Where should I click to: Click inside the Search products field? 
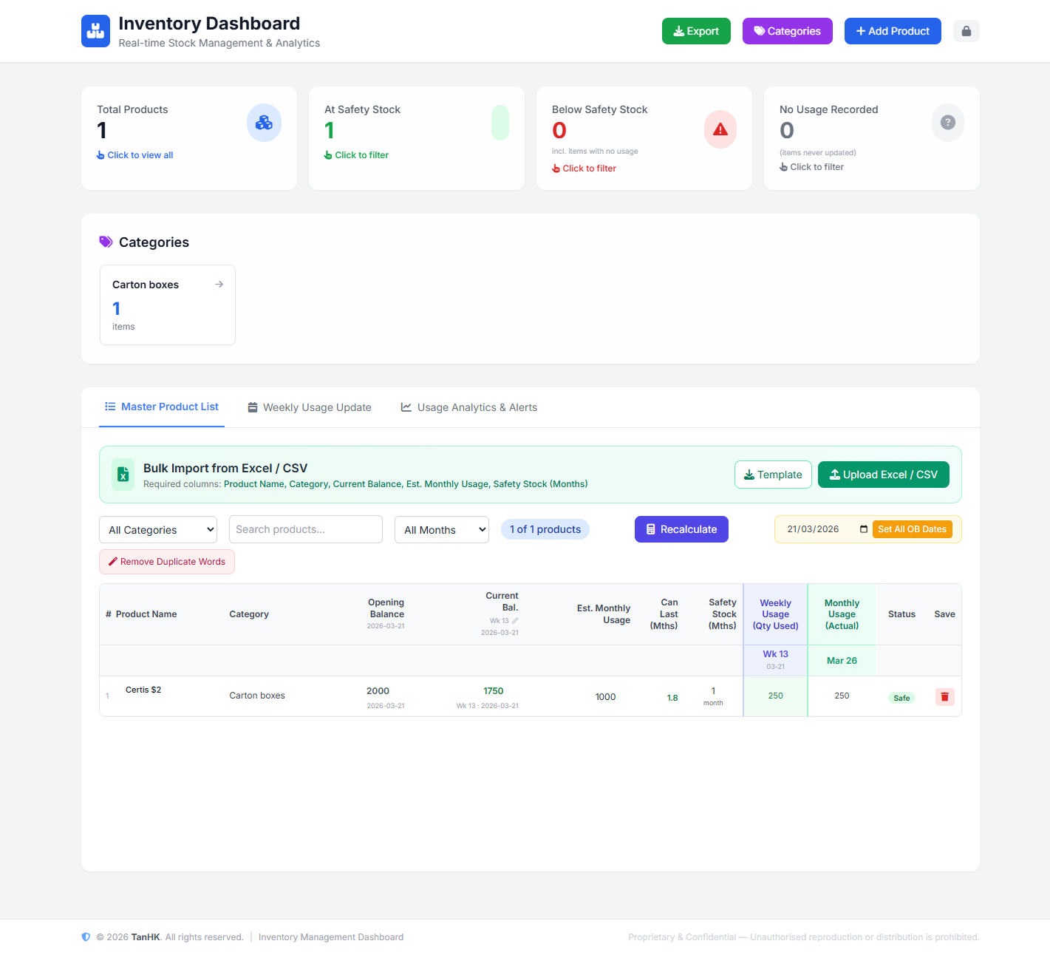(305, 529)
